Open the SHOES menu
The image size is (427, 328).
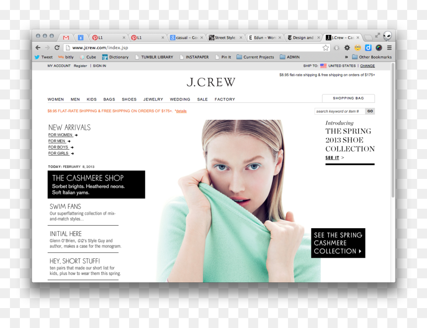click(129, 99)
